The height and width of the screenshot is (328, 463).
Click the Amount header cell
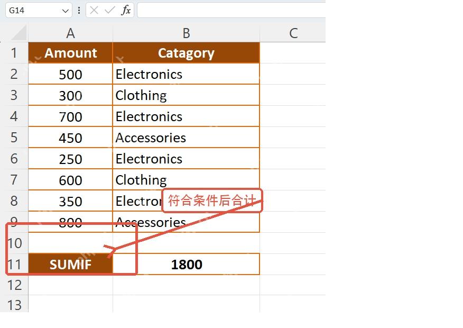(70, 53)
